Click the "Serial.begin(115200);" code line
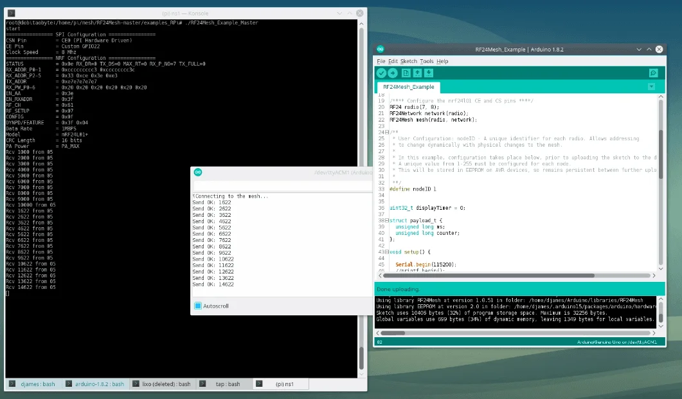This screenshot has height=399, width=682. (x=426, y=264)
